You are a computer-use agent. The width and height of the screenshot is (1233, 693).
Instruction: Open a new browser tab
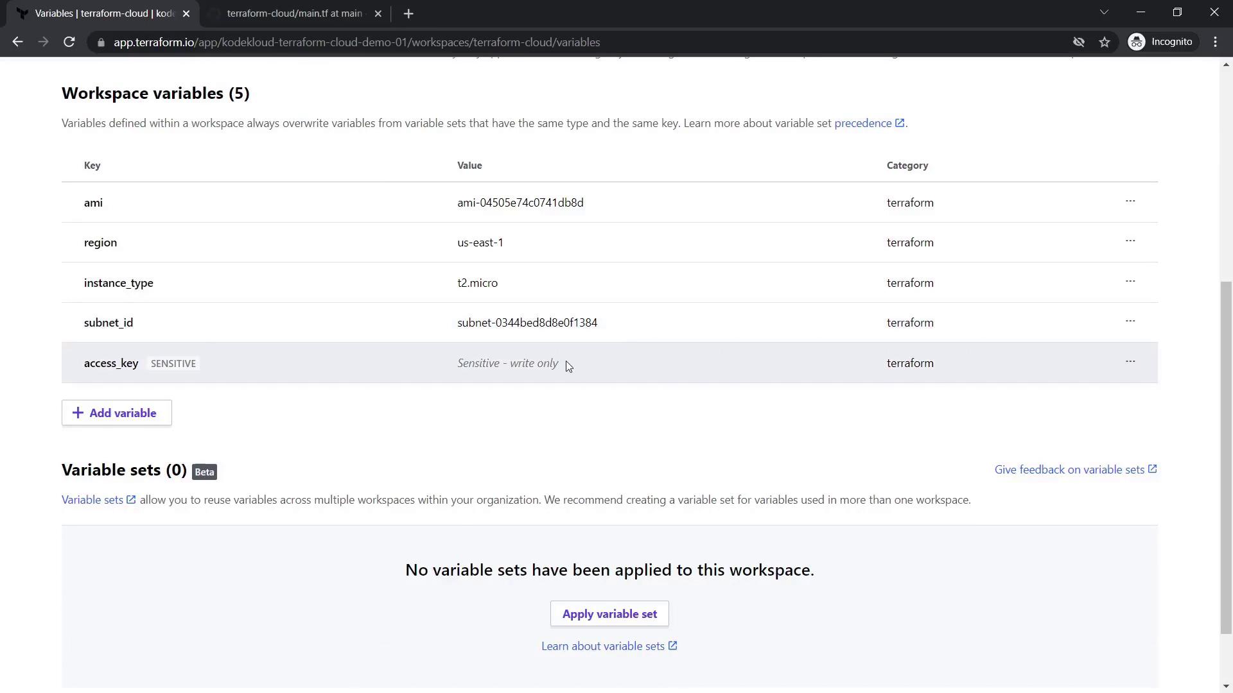click(408, 13)
